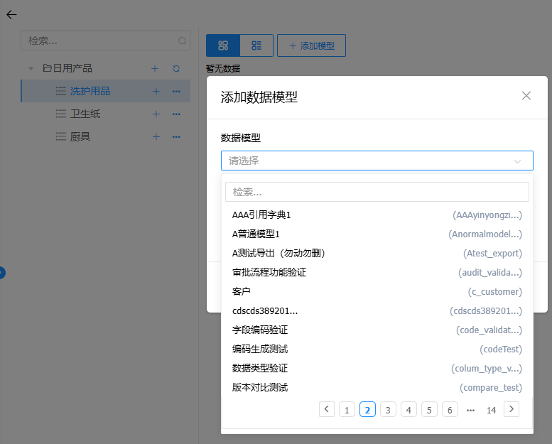Open the more options for 卫生纸

tap(176, 114)
